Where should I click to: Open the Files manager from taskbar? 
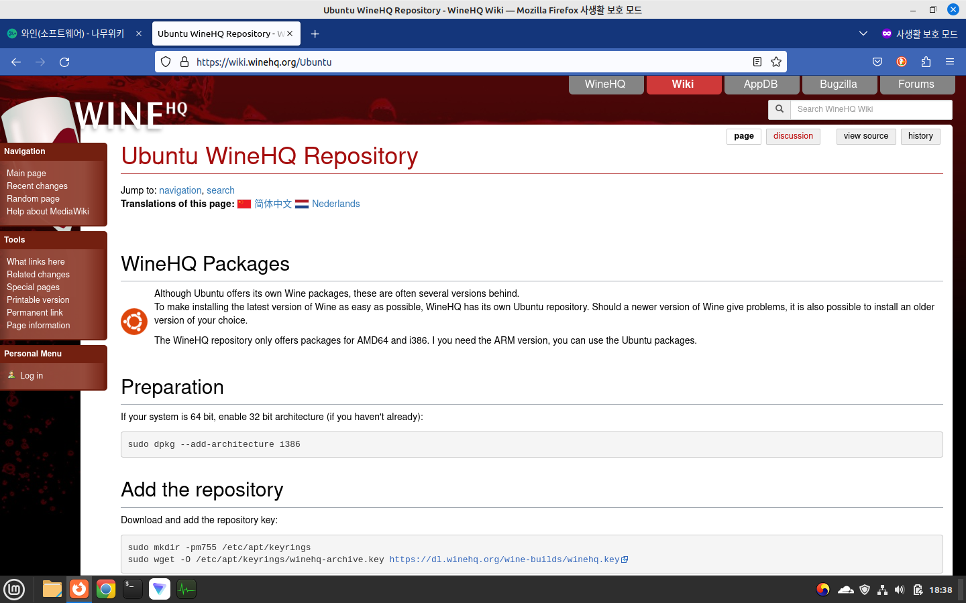[52, 589]
